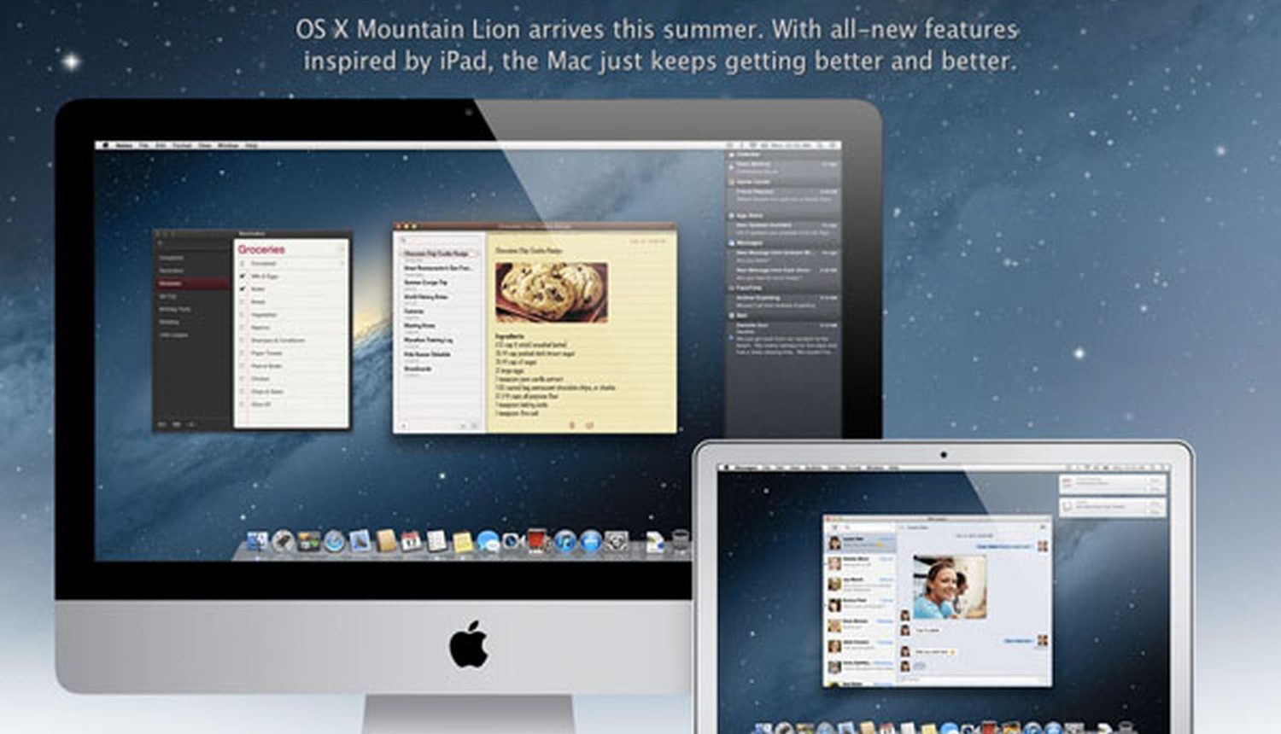Click Messages section icon in Notification Center
This screenshot has width=1281, height=734.
[732, 243]
